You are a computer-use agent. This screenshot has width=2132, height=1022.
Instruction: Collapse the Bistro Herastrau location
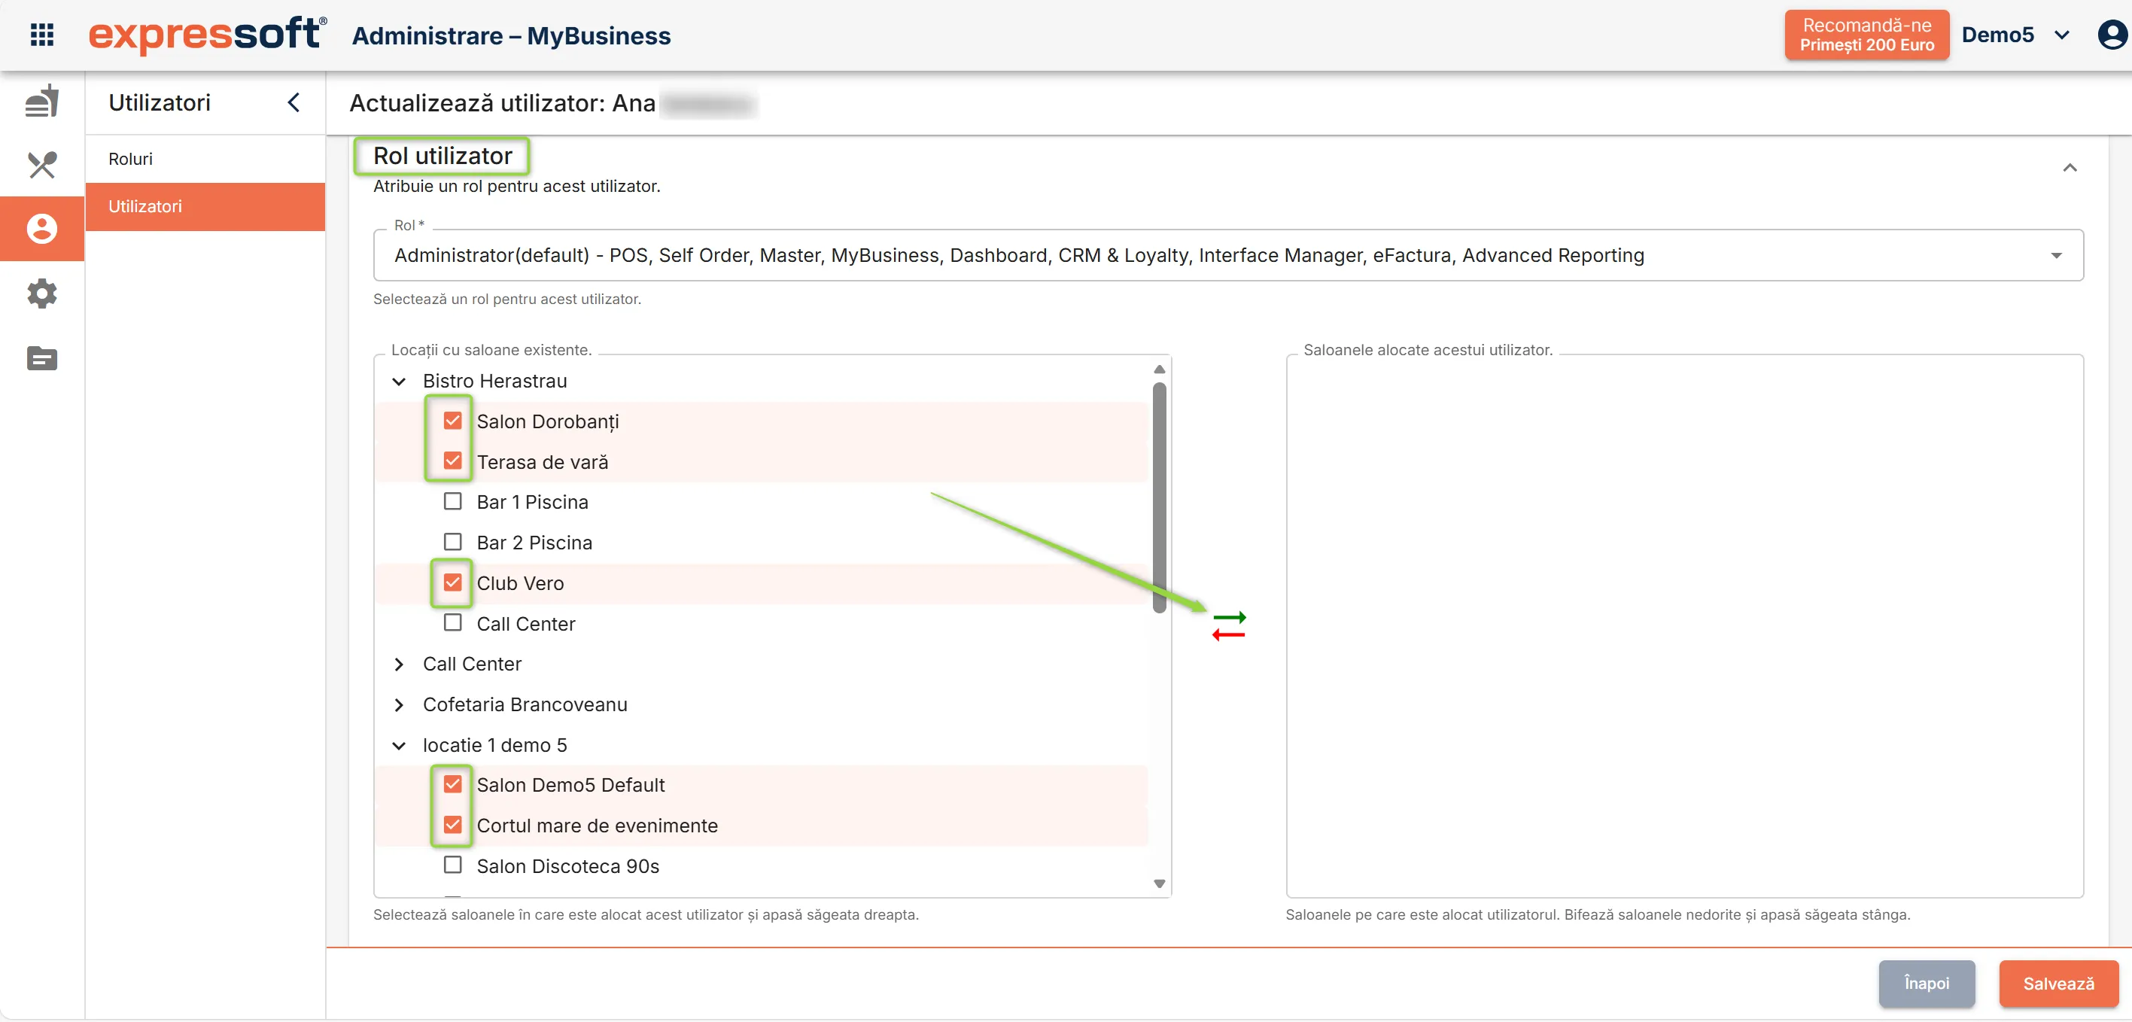coord(399,382)
